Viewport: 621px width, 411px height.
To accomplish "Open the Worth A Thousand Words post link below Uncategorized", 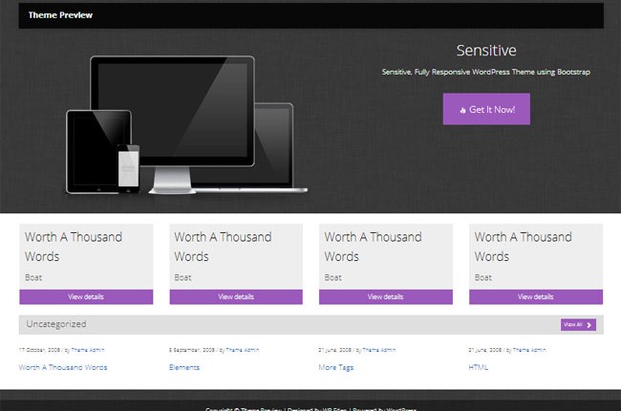I will tap(63, 367).
